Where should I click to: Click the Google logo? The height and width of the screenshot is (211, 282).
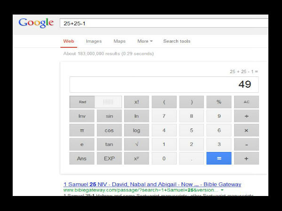pyautogui.click(x=36, y=23)
